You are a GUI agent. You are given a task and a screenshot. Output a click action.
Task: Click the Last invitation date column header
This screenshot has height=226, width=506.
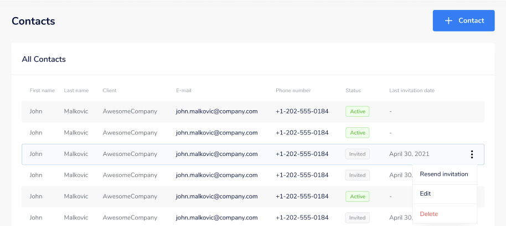pos(412,90)
